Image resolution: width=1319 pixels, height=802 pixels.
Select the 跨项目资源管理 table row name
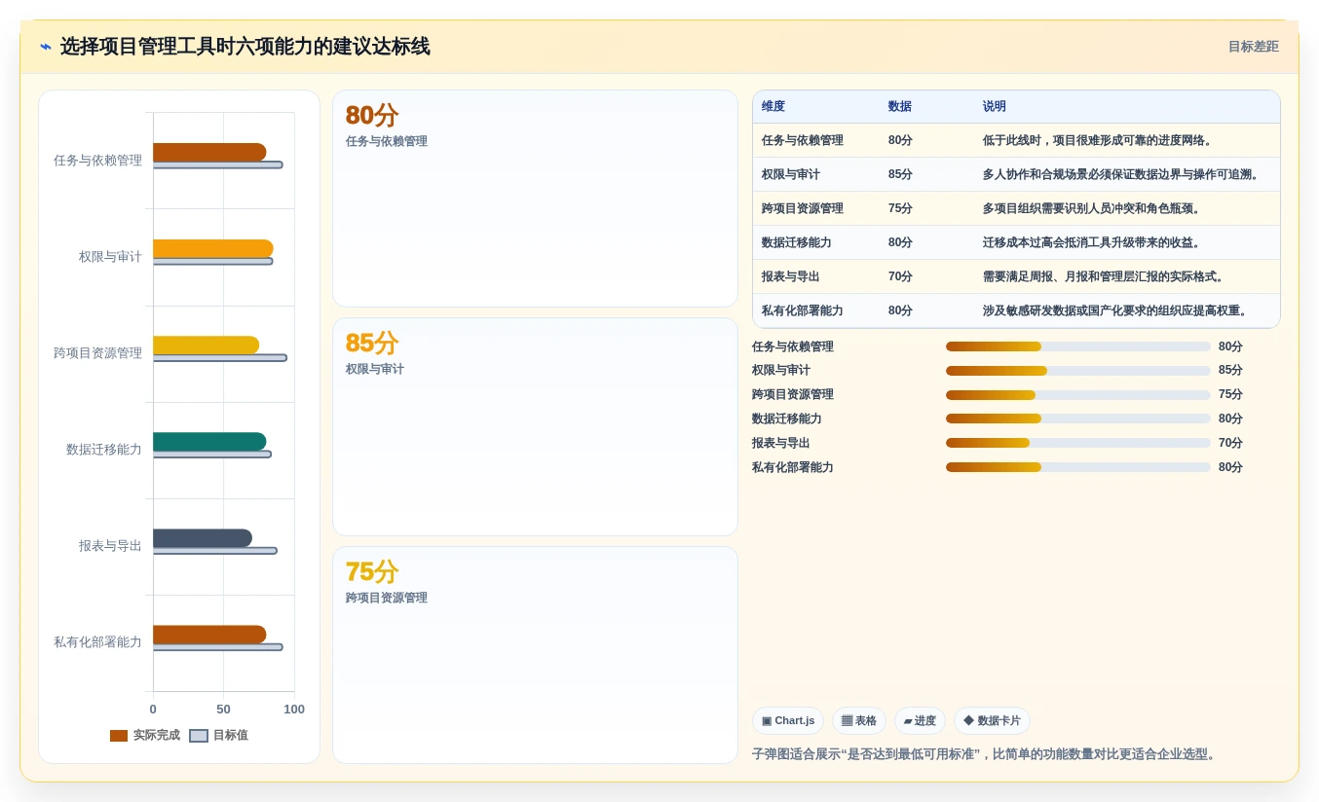pyautogui.click(x=803, y=208)
